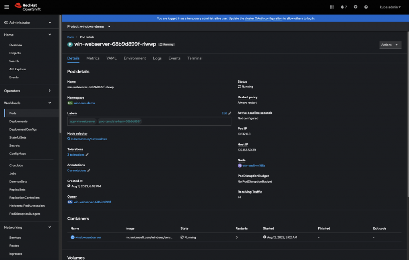Edit pod labels with the pencil icon
This screenshot has width=409, height=260.
tap(230, 113)
